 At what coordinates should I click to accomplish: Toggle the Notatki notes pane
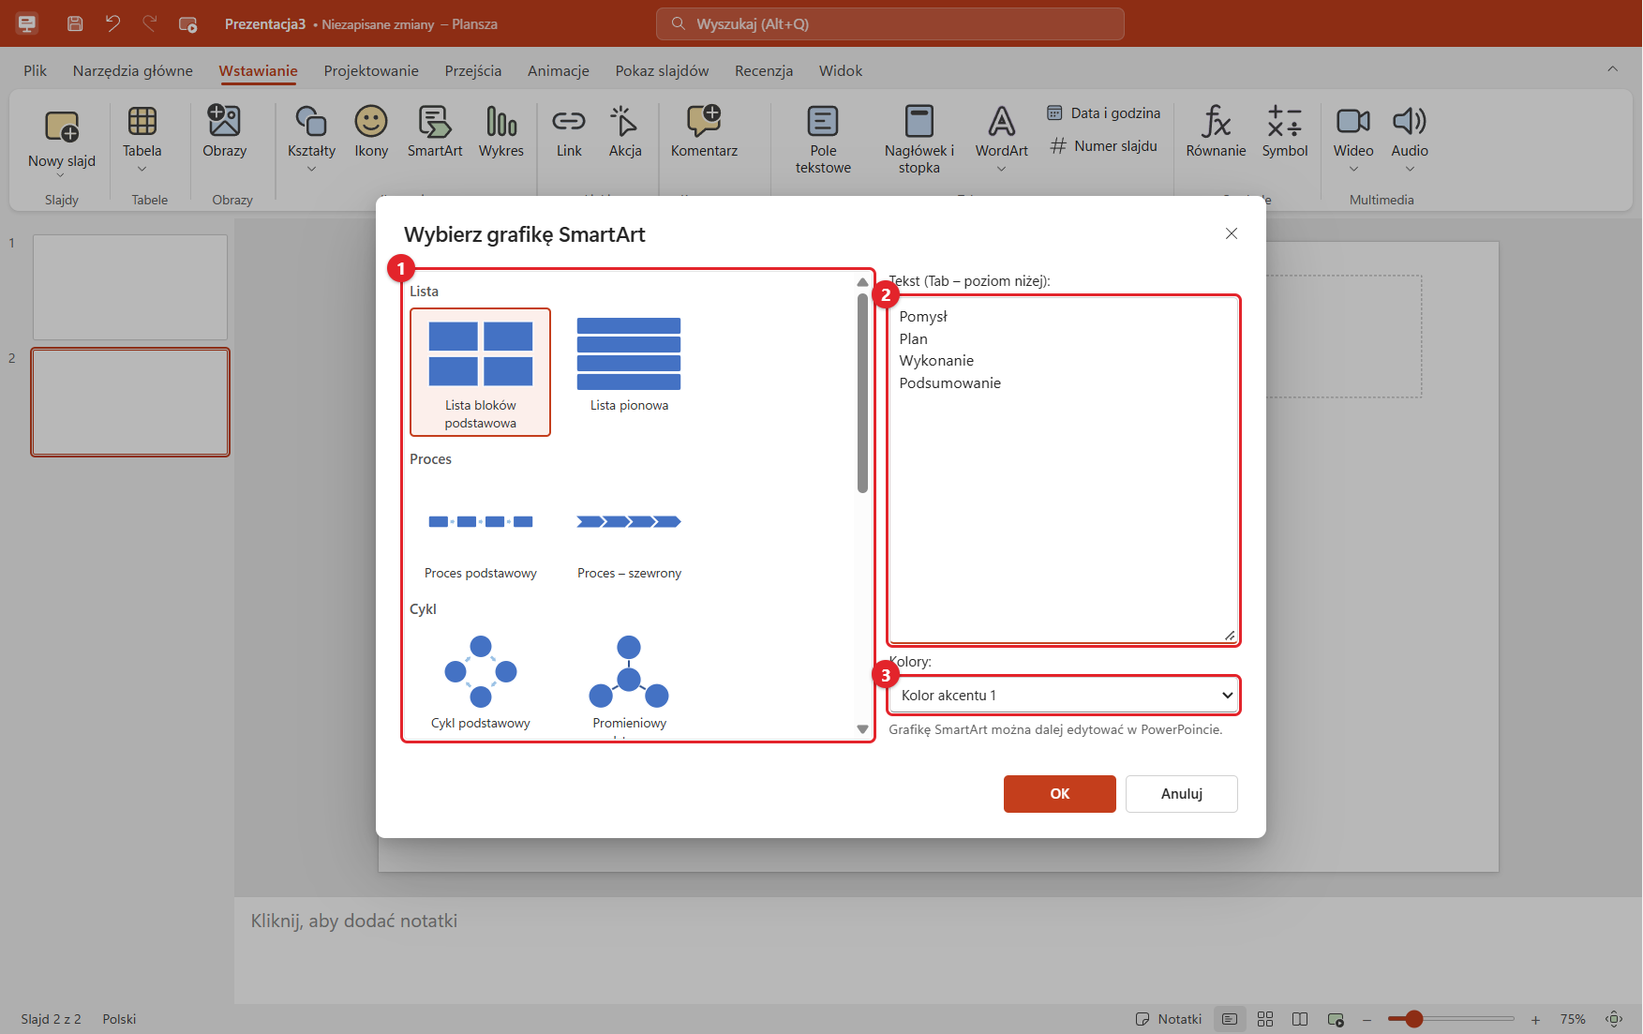click(x=1169, y=1019)
